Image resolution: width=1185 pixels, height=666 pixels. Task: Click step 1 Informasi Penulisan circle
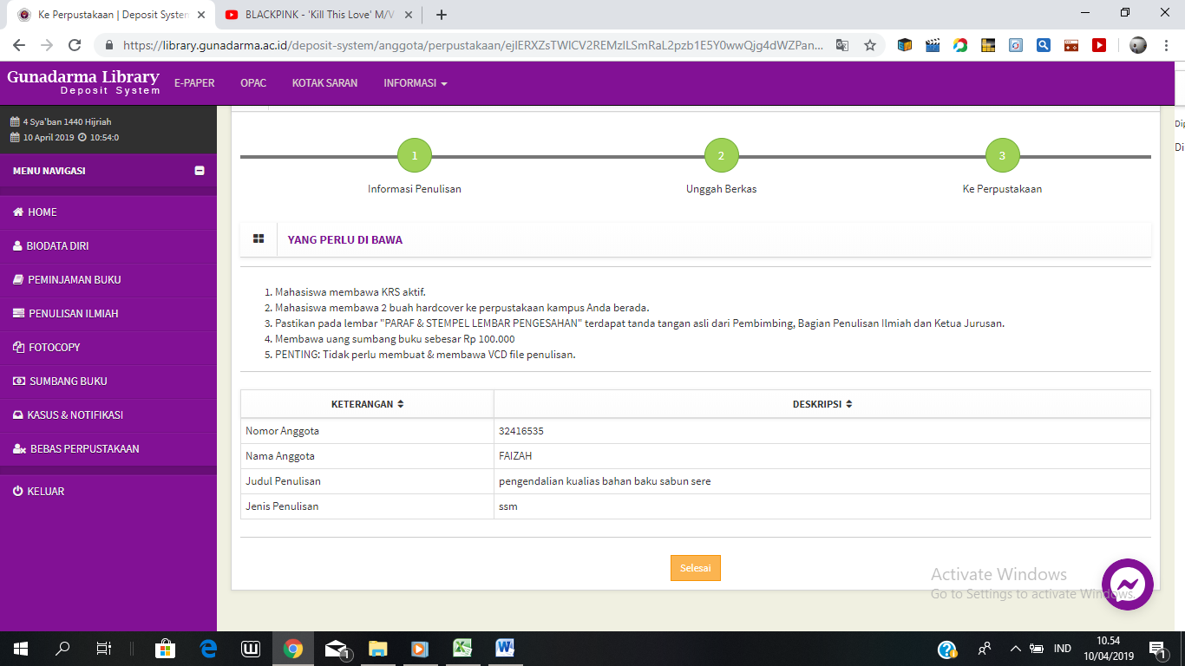(415, 156)
